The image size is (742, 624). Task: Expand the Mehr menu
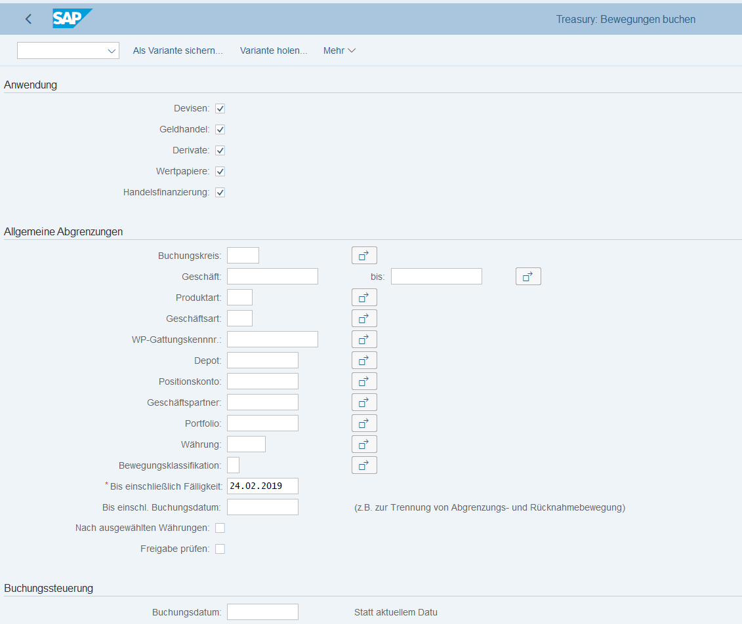tap(339, 51)
